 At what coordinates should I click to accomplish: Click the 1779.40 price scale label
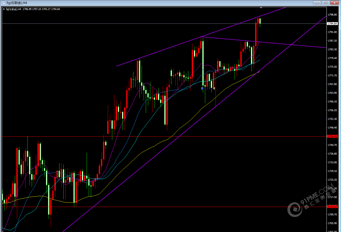coord(332,58)
